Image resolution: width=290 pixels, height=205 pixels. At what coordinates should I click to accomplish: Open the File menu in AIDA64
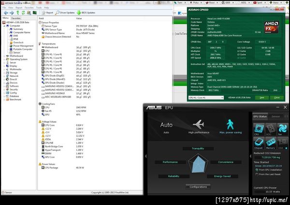[4, 8]
